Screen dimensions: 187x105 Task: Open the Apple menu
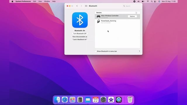(12, 1)
